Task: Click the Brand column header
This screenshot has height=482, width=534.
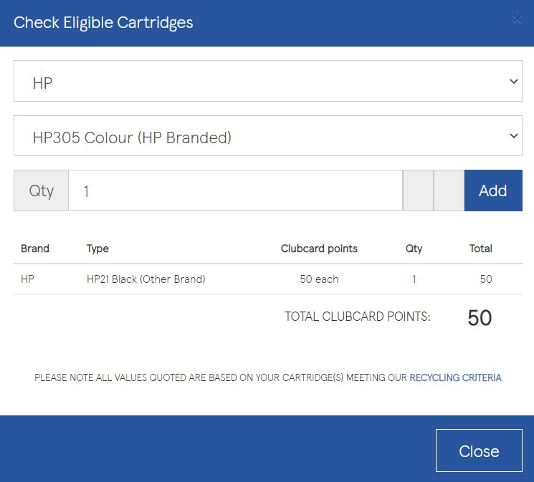Action: point(35,249)
